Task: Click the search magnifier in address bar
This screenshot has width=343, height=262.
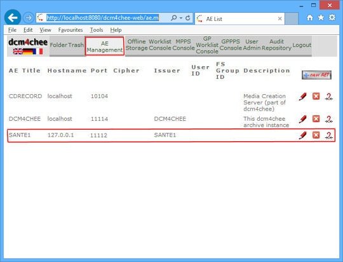Action: click(x=173, y=18)
